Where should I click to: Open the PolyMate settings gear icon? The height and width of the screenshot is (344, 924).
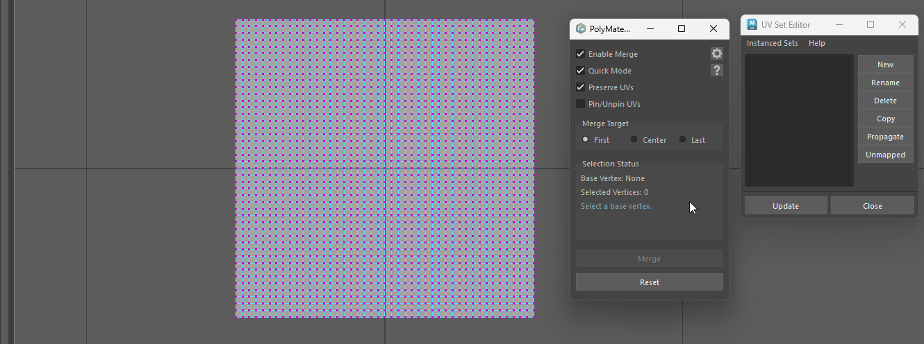point(717,53)
